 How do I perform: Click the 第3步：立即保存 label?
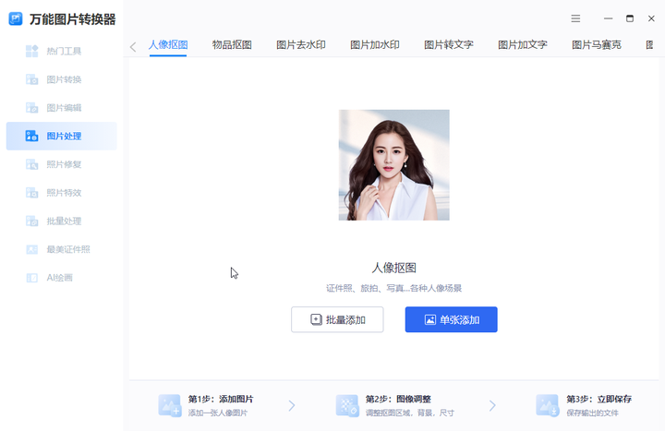click(x=598, y=399)
